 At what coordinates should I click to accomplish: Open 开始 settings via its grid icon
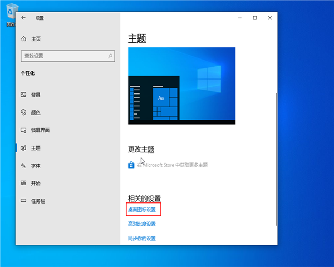[23, 183]
